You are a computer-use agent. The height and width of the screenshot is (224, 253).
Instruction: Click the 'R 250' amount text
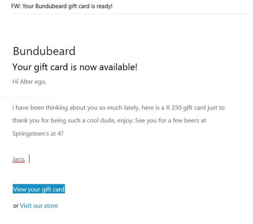point(174,108)
